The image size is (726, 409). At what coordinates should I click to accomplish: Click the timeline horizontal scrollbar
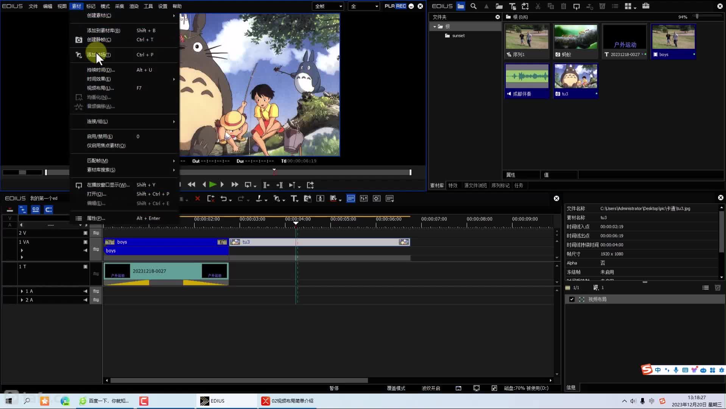239,380
